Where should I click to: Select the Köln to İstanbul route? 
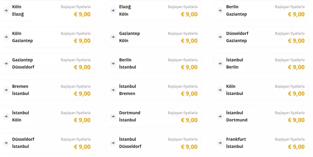coord(261,90)
